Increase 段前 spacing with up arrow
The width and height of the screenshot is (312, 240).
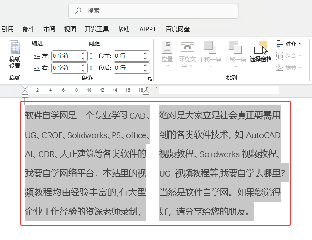(145, 54)
